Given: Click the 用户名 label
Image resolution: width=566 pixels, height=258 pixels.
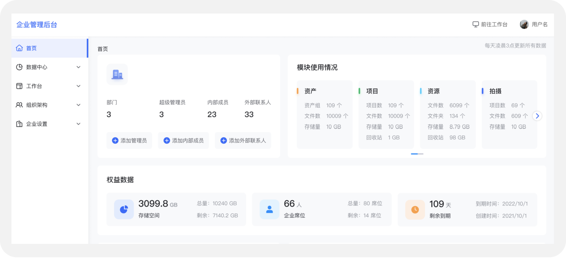Looking at the screenshot, I should click(x=540, y=24).
